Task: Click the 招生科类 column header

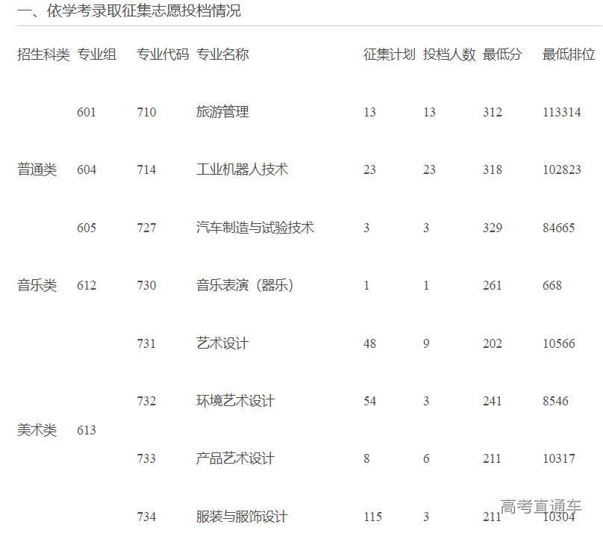Action: pos(43,54)
